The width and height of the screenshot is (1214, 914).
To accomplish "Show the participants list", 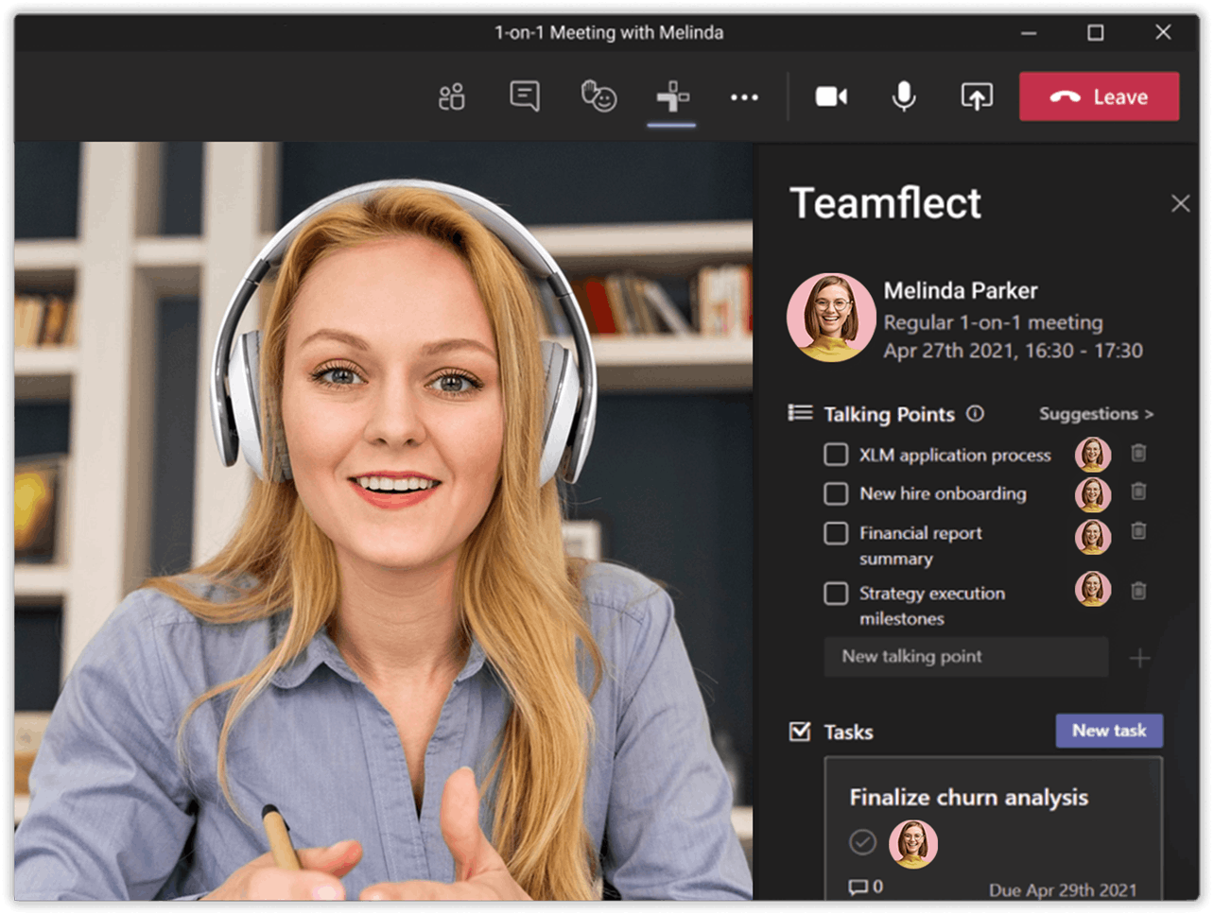I will (x=451, y=96).
